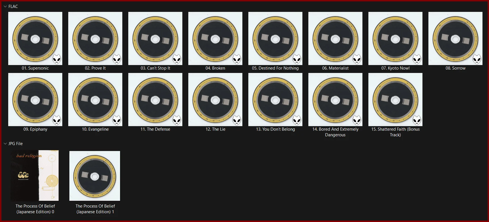Select the 01. Supersonic FLAC icon
489x222 pixels.
35,38
